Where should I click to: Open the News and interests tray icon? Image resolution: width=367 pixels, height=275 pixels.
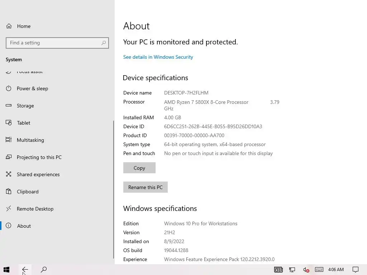coord(278,270)
